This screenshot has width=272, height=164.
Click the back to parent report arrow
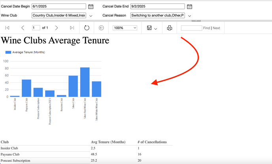coord(101,28)
